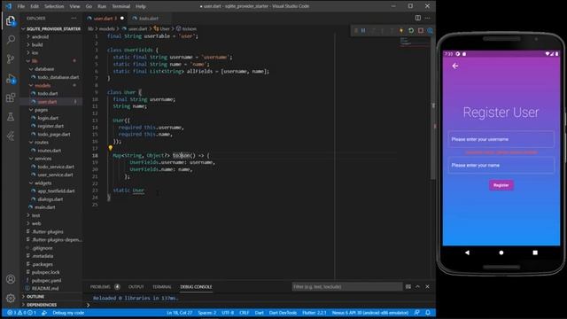The height and width of the screenshot is (319, 567).
Task: Trigger Flutter hot reload lightning icon
Action: point(401,31)
